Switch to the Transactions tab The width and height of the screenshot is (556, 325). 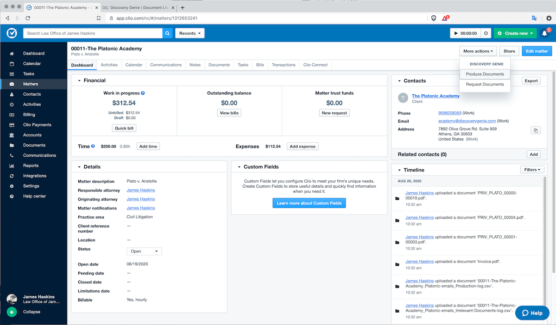[284, 65]
